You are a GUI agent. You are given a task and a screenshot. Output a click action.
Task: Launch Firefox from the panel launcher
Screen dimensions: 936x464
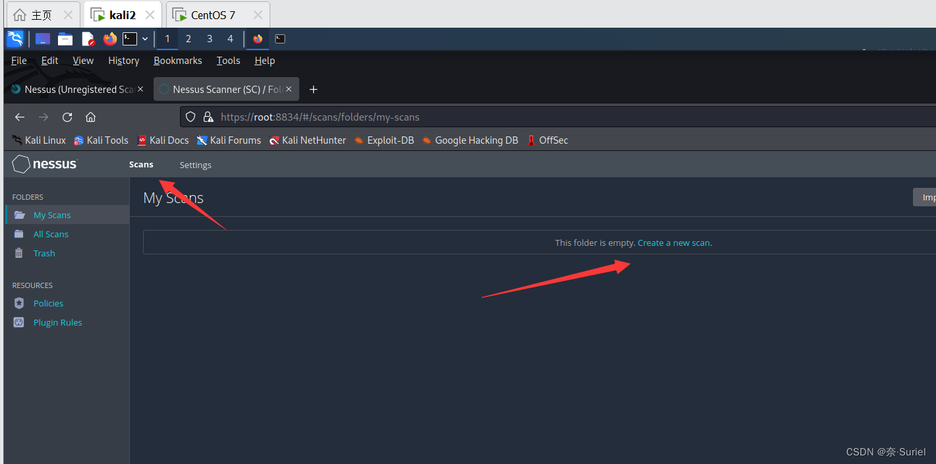tap(110, 39)
